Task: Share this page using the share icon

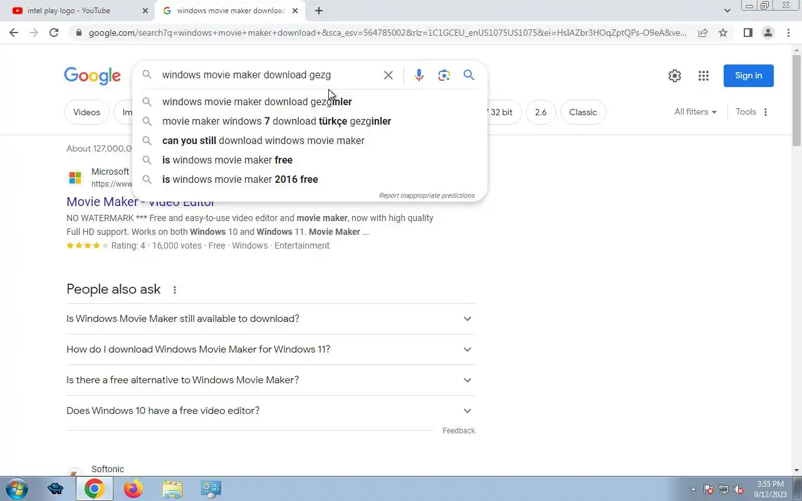Action: tap(703, 33)
